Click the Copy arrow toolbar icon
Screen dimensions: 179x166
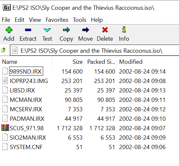coord(66,30)
